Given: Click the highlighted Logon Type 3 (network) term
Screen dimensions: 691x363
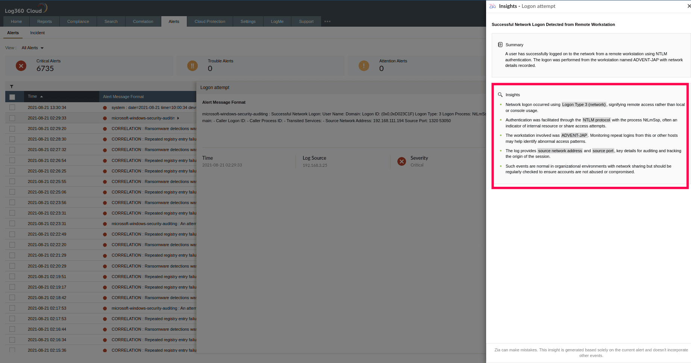Looking at the screenshot, I should point(584,104).
